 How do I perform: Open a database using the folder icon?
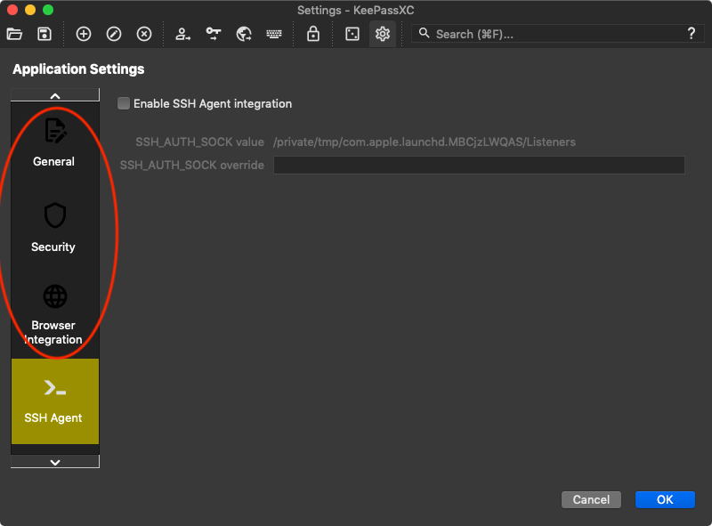point(13,34)
